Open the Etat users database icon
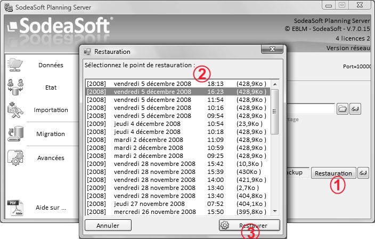Screen dimensions: 375x239 click(x=15, y=87)
